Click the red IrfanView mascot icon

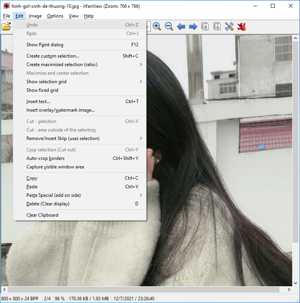pyautogui.click(x=242, y=26)
